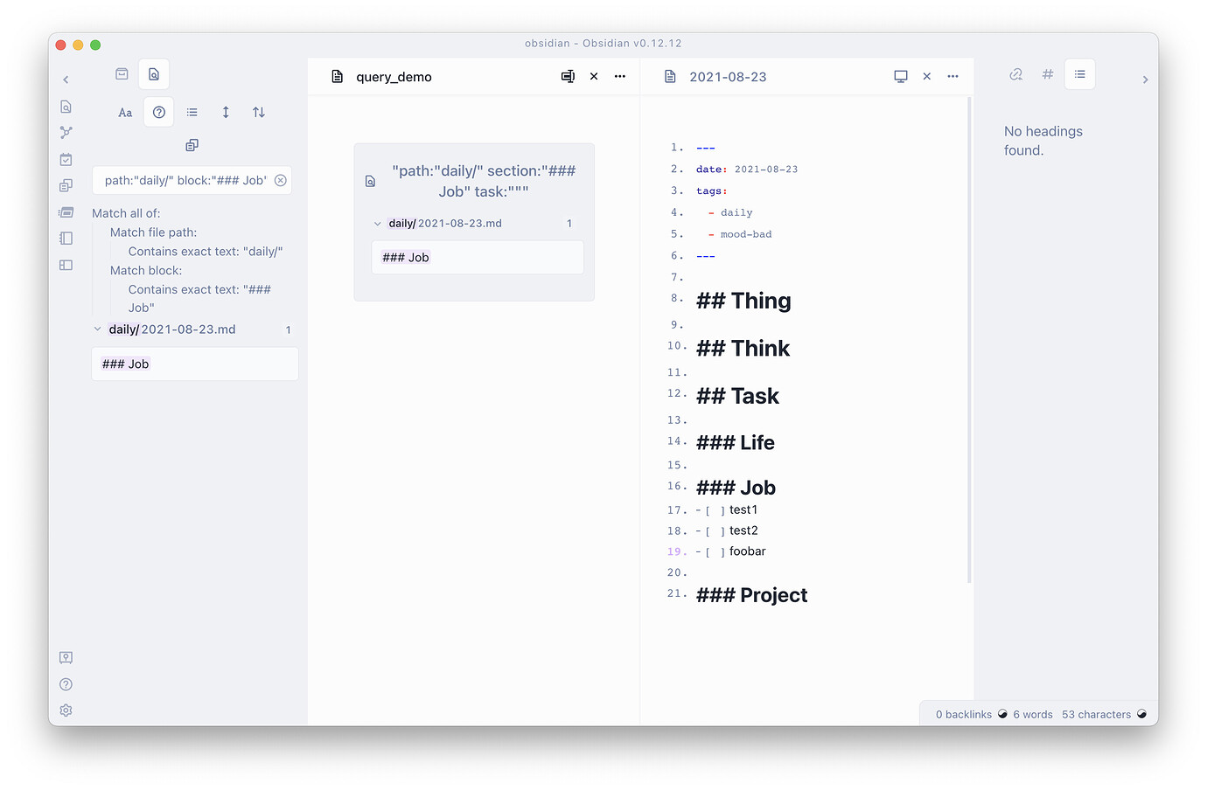Viewport: 1207px width, 790px height.
Task: Click '53 characters' in the status bar
Action: tap(1096, 714)
